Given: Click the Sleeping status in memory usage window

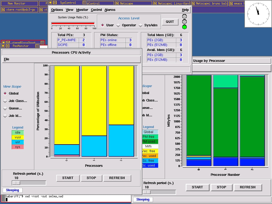Looking at the screenshot, I should (143, 199).
